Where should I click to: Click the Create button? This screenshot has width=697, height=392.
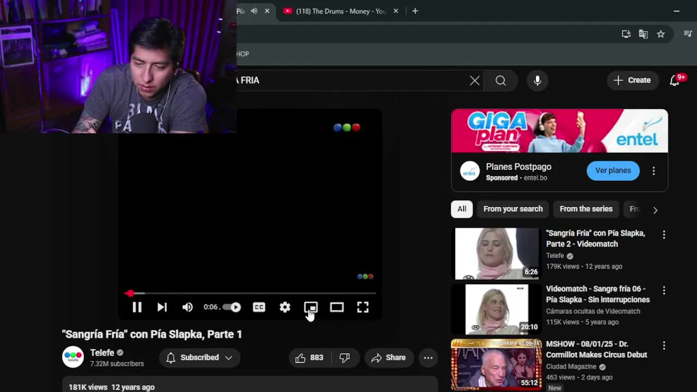[x=632, y=81]
